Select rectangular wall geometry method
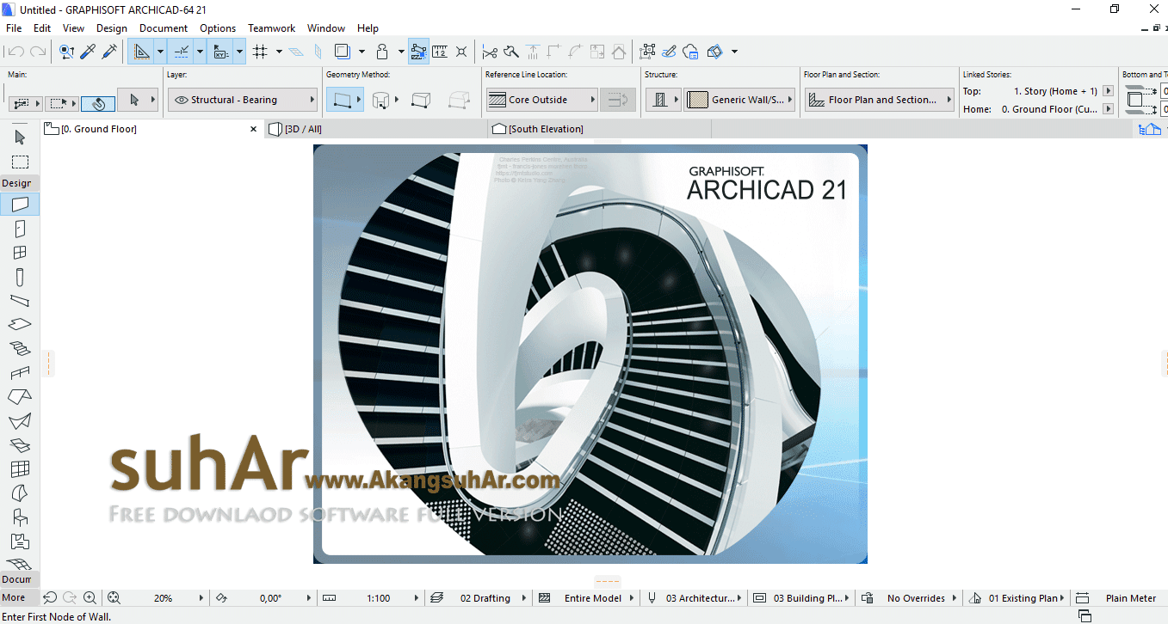 point(421,101)
